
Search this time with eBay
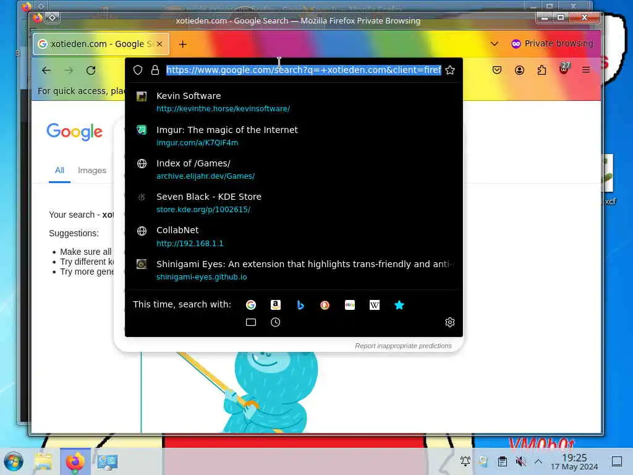[350, 305]
